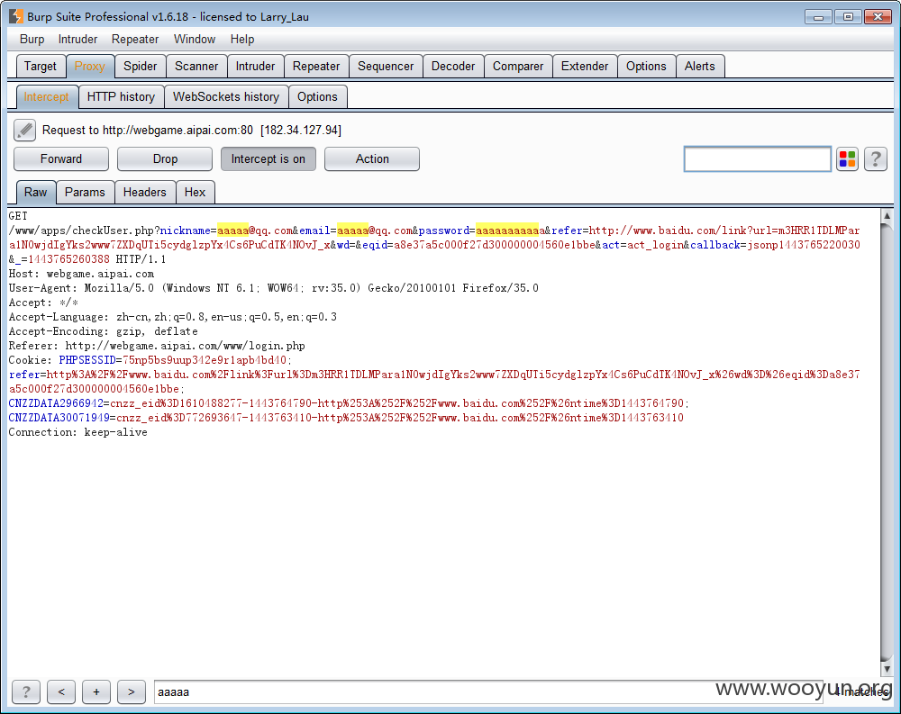Click the plus search options button
Screen dimensions: 901x714
[x=96, y=691]
